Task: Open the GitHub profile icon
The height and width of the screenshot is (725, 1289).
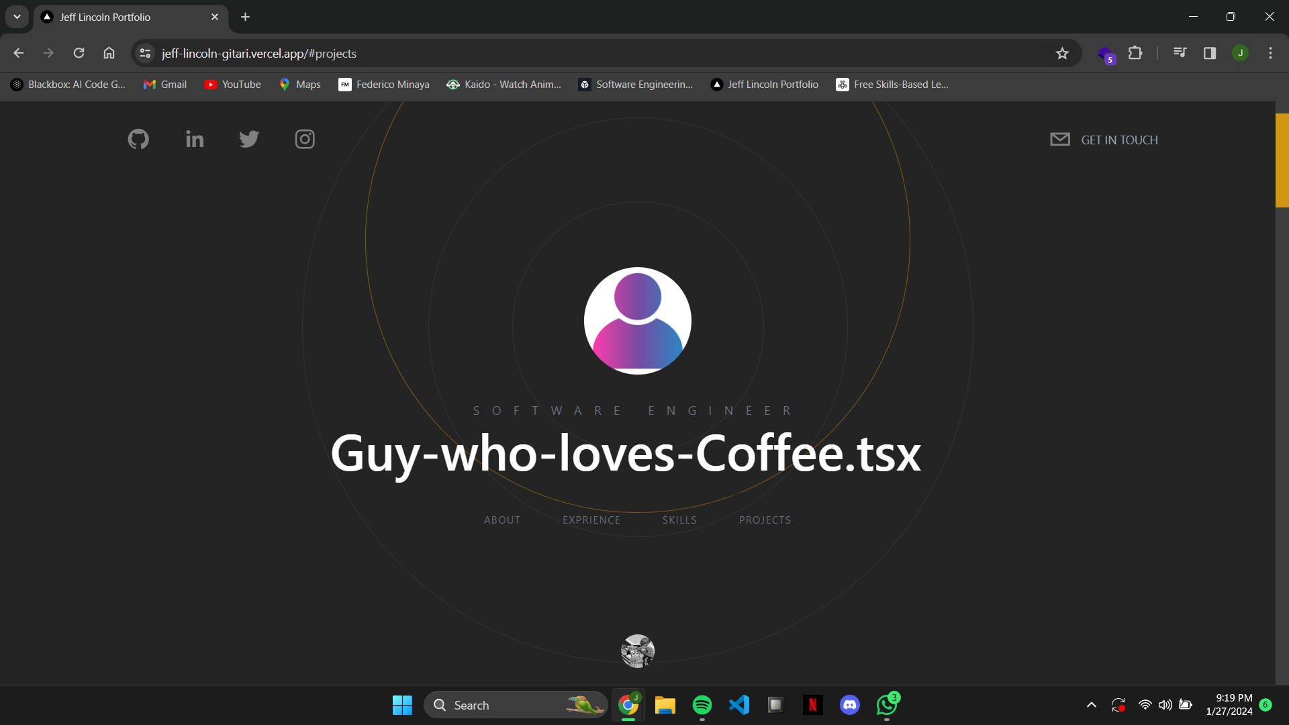Action: point(138,139)
